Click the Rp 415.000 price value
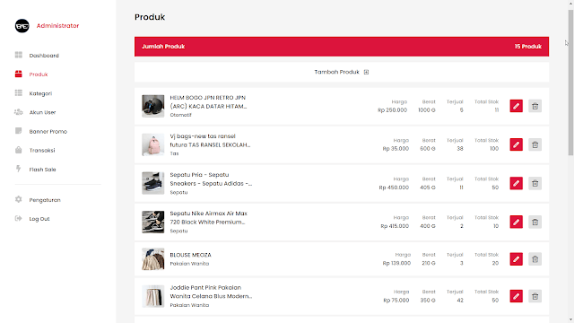Viewport: 574px width, 323px height. pyautogui.click(x=395, y=226)
